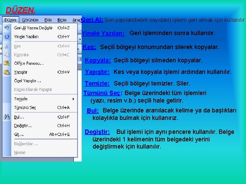
Task: Open Değiştir... from the menu
Action: coord(44,126)
